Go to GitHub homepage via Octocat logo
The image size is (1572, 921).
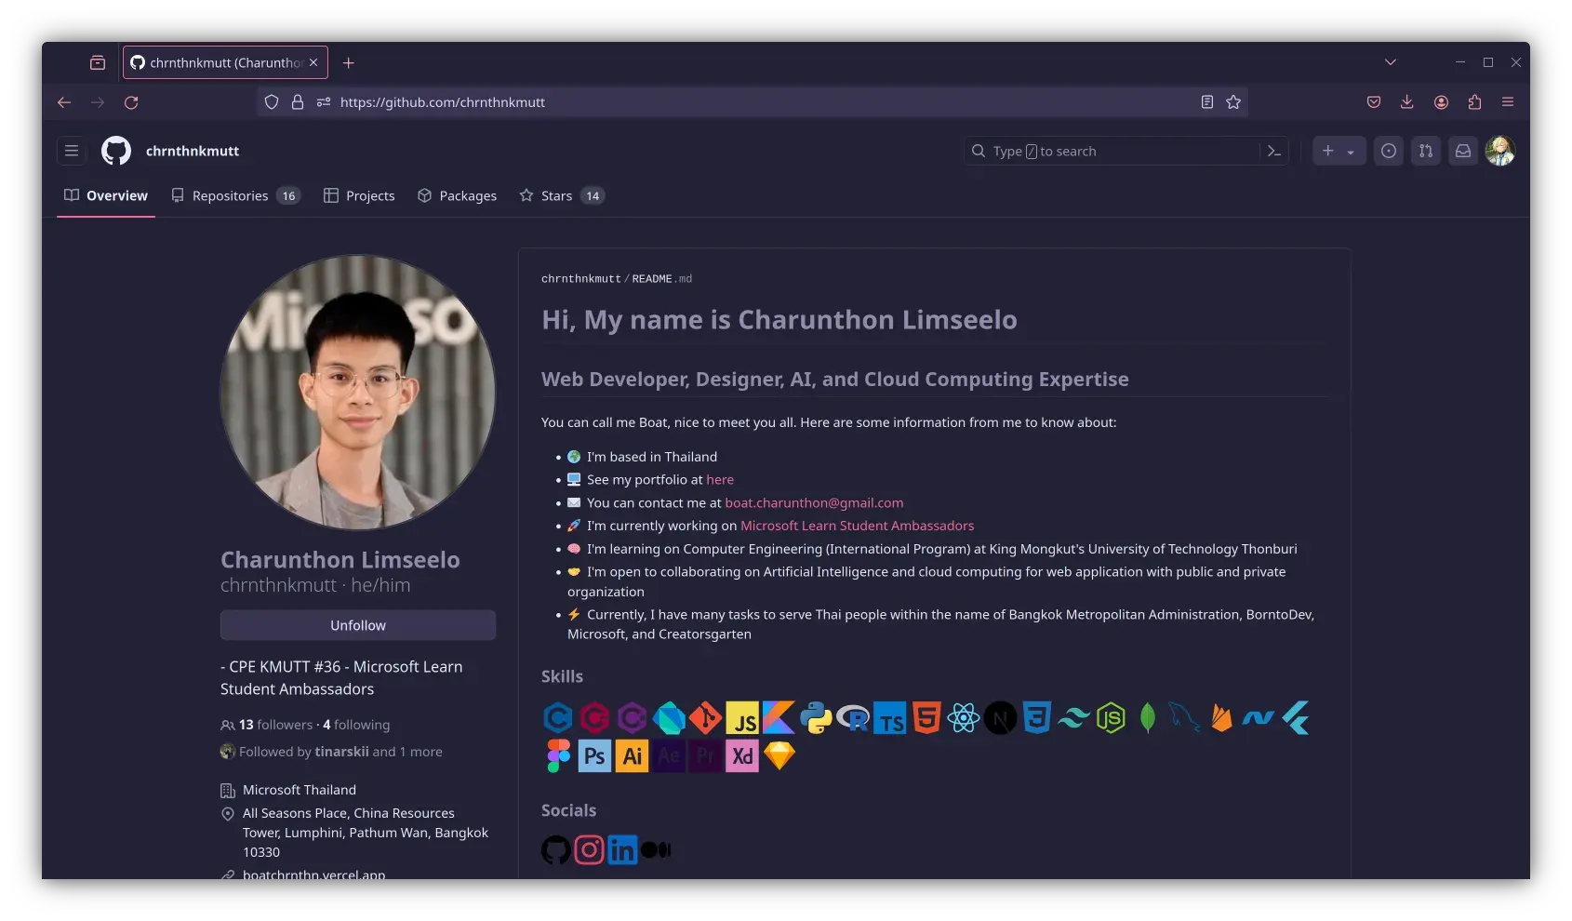pos(116,151)
